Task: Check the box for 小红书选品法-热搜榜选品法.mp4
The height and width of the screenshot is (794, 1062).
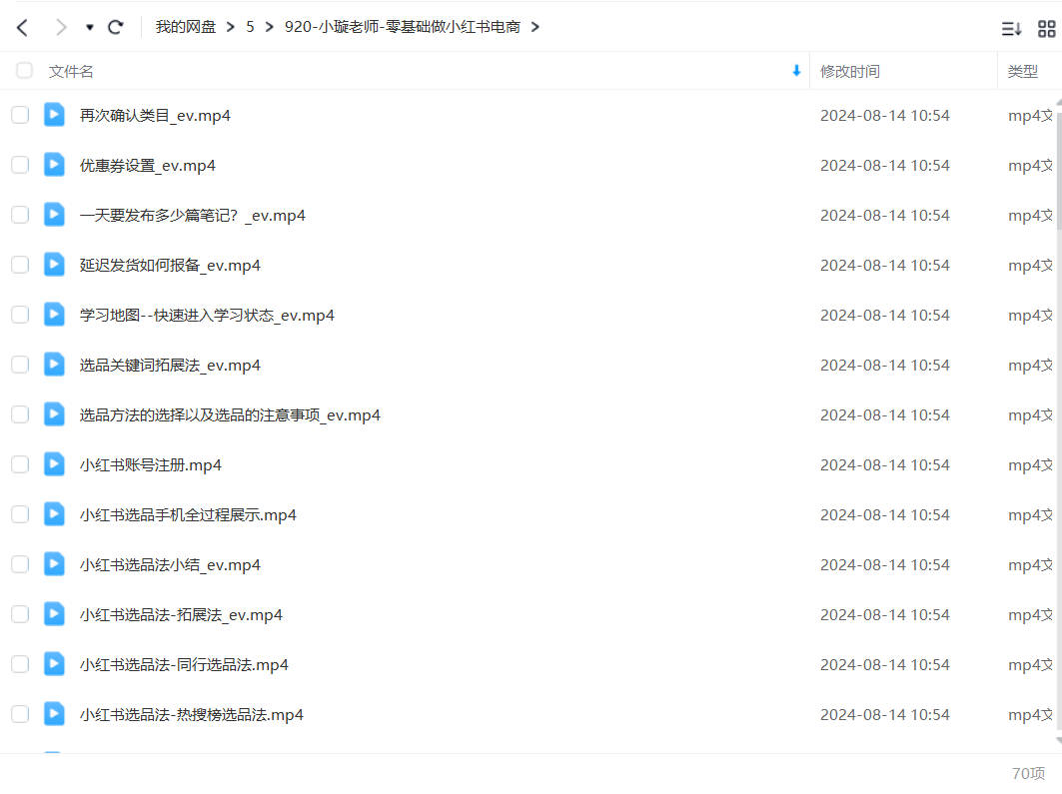Action: tap(20, 714)
